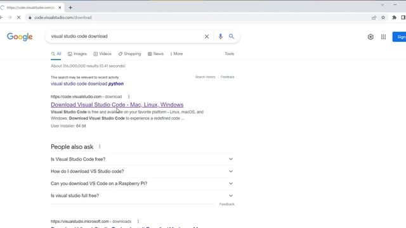Open the People also ask options menu
Screen dimensions: 406x228
pos(100,147)
